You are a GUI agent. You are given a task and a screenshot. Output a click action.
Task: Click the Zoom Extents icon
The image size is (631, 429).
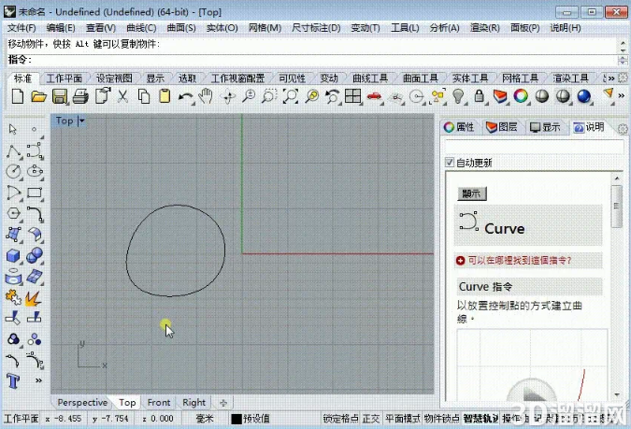pyautogui.click(x=291, y=96)
